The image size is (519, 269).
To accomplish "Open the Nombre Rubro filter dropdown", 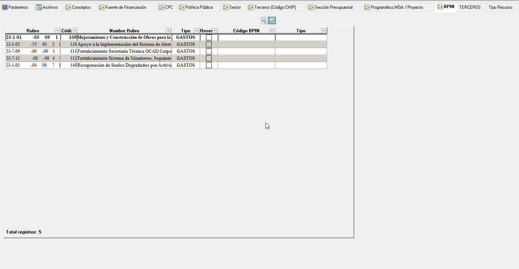I will click(x=168, y=31).
